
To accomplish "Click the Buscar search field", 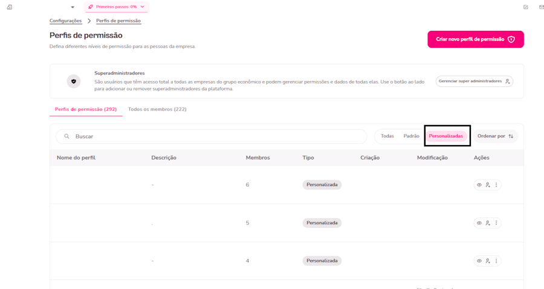I will 211,137.
